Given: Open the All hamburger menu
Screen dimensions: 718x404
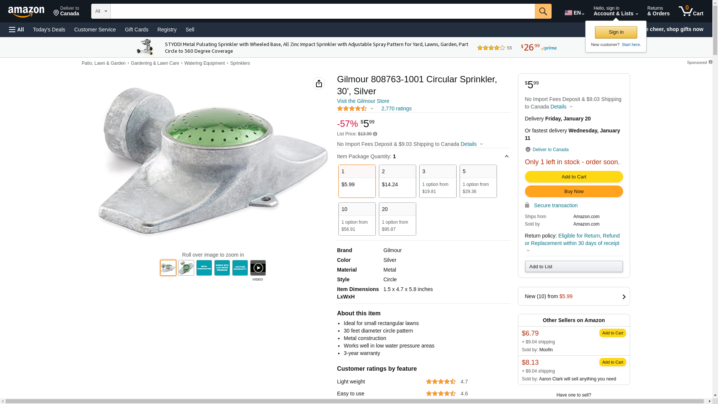Looking at the screenshot, I should [16, 30].
